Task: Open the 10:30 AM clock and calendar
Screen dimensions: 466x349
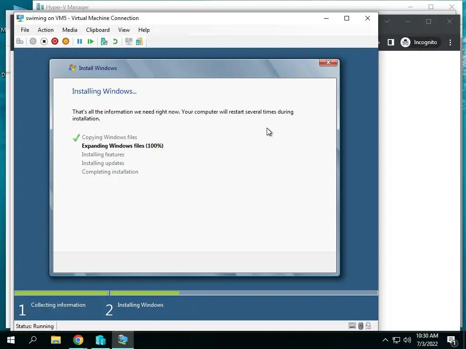Action: point(427,340)
